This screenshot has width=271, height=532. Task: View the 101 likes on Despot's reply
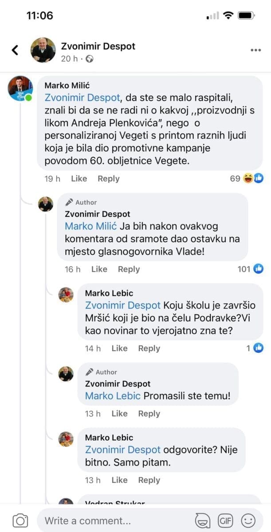[x=251, y=269]
